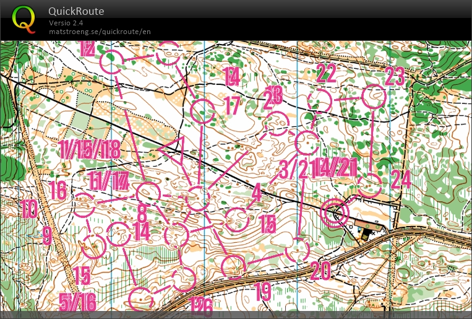The width and height of the screenshot is (472, 319).
Task: Click the control number 20 label
Action: (x=320, y=271)
